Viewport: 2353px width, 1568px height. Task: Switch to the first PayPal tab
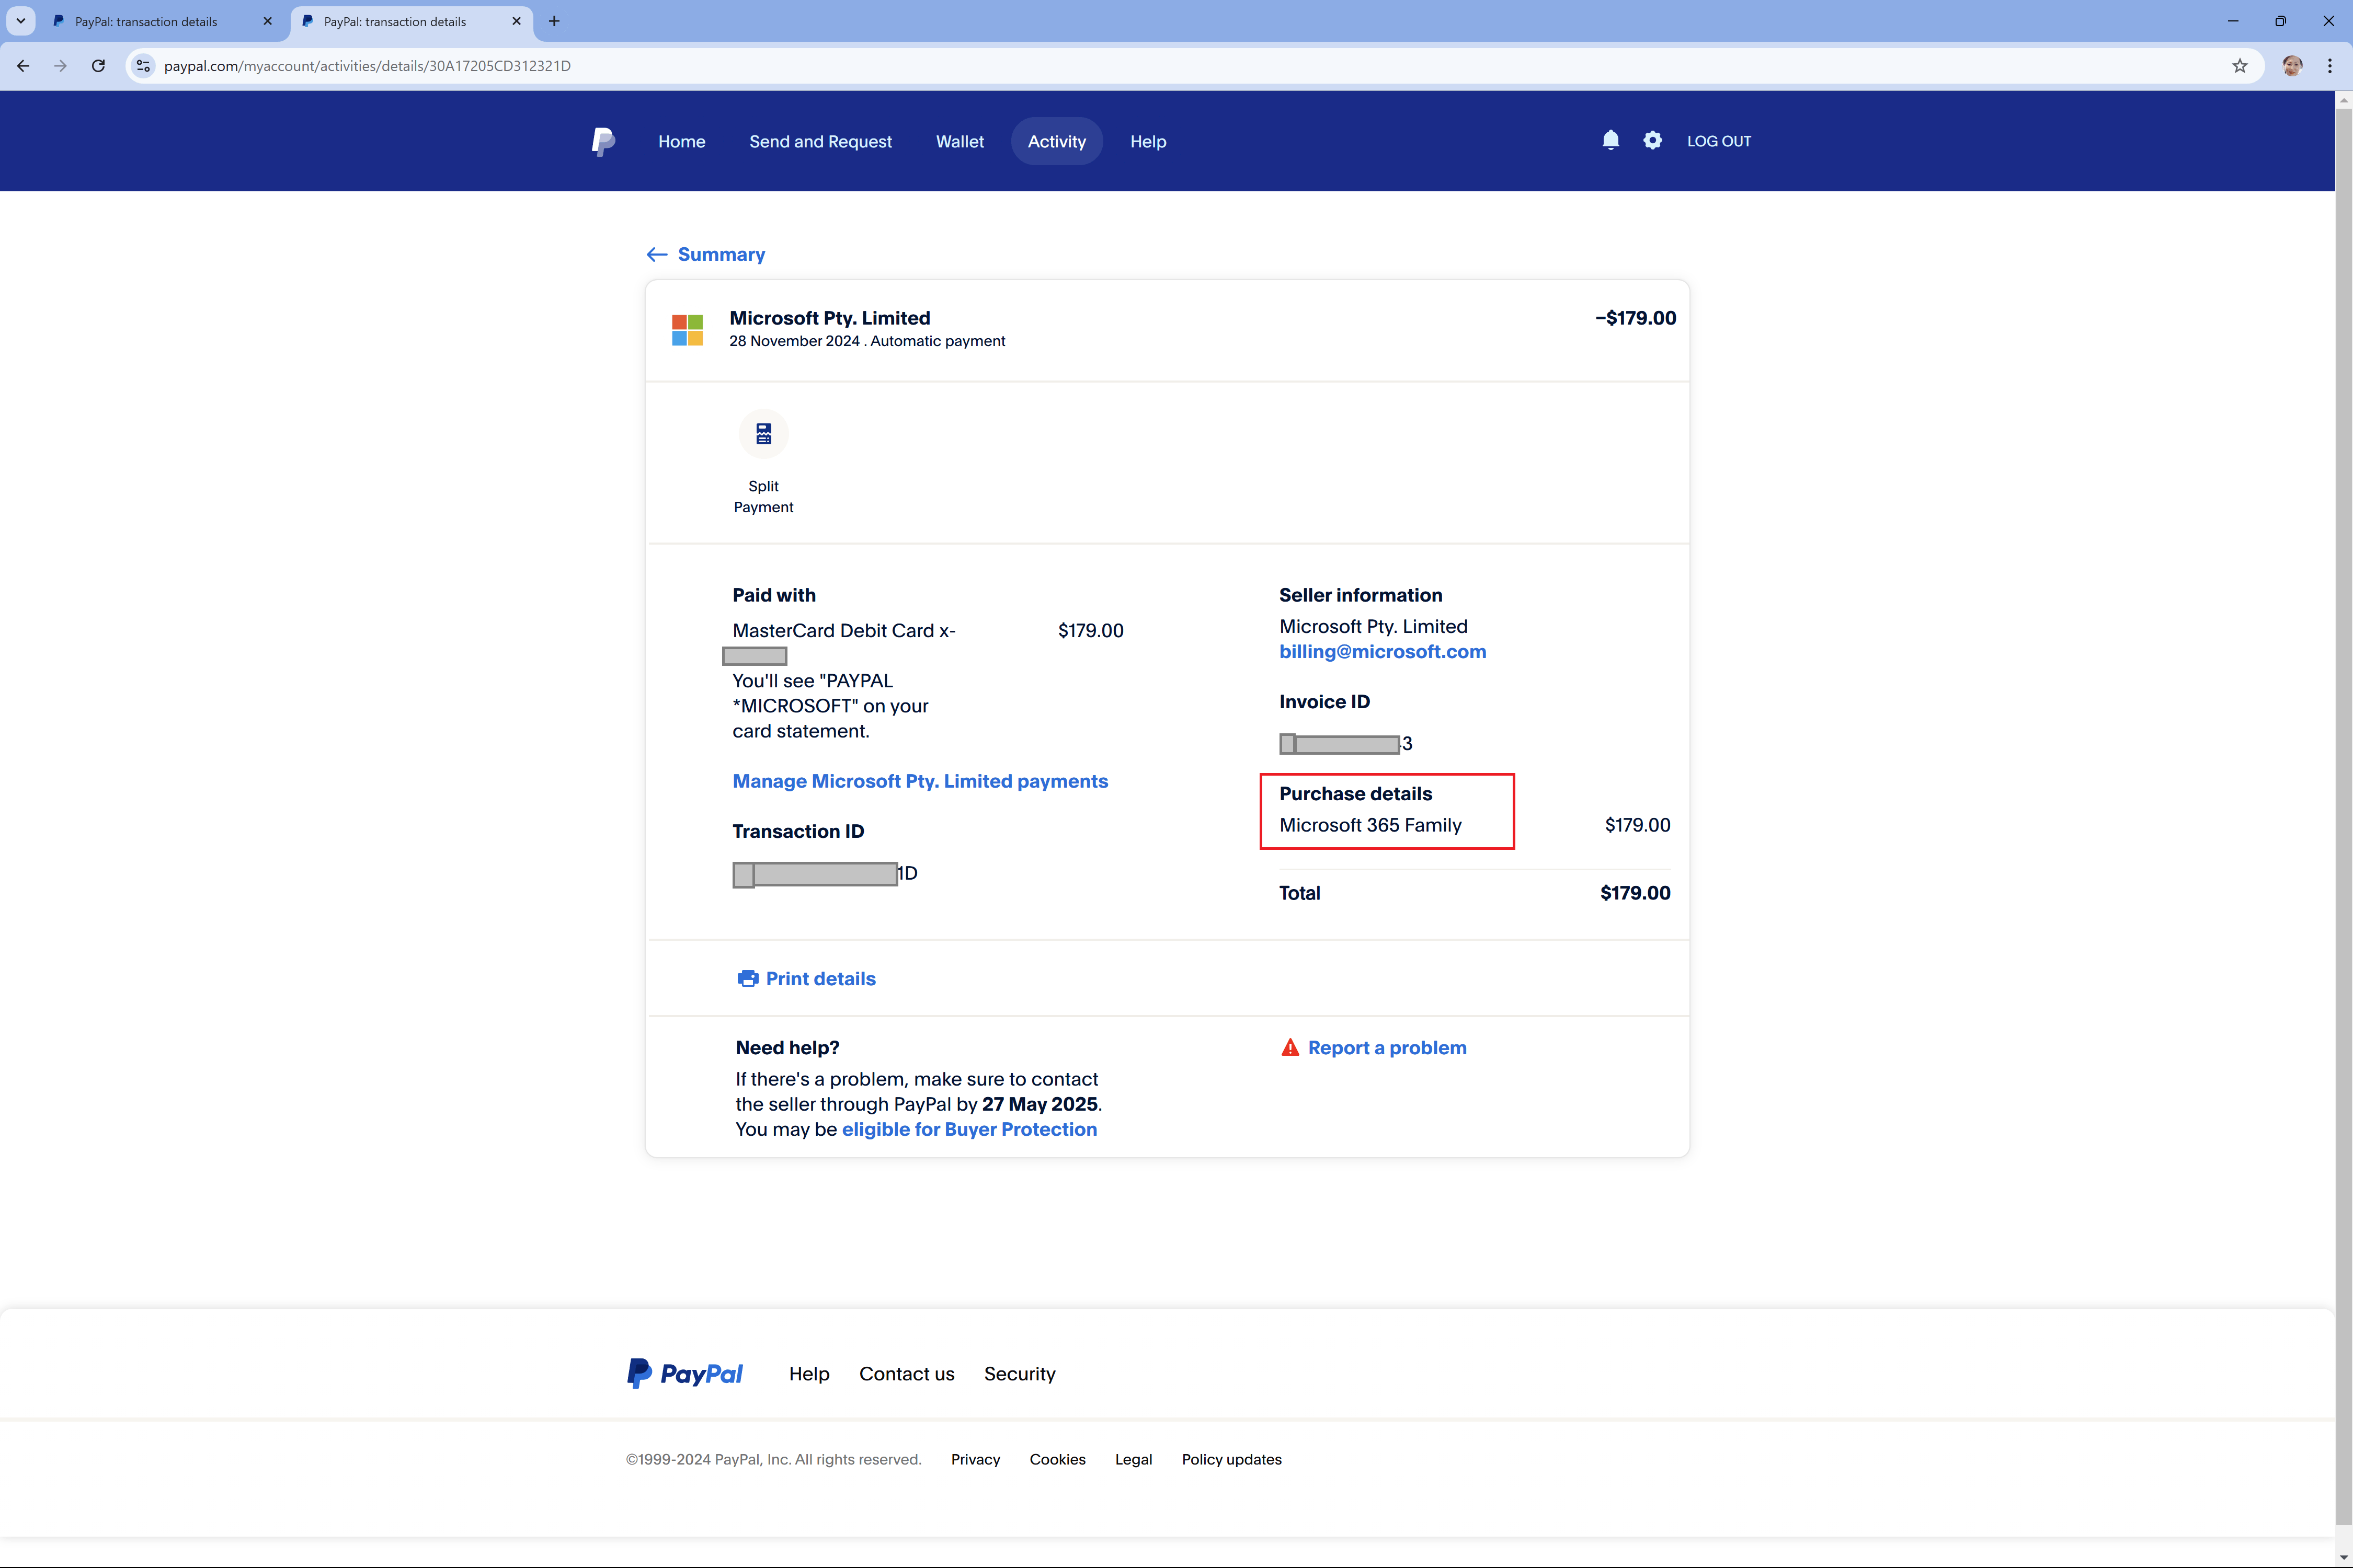pyautogui.click(x=146, y=21)
